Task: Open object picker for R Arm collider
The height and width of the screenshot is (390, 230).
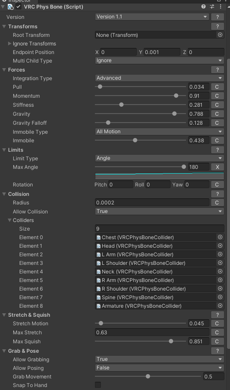Action: click(220, 280)
